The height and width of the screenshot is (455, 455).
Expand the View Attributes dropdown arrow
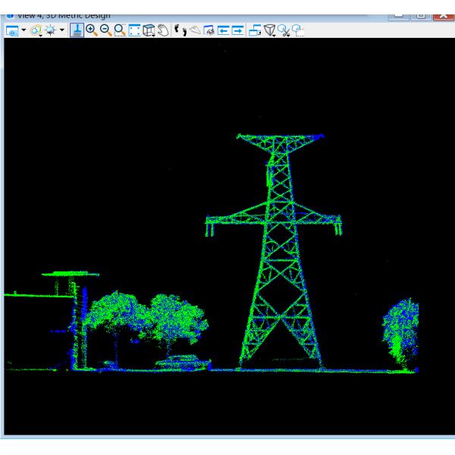coord(24,29)
